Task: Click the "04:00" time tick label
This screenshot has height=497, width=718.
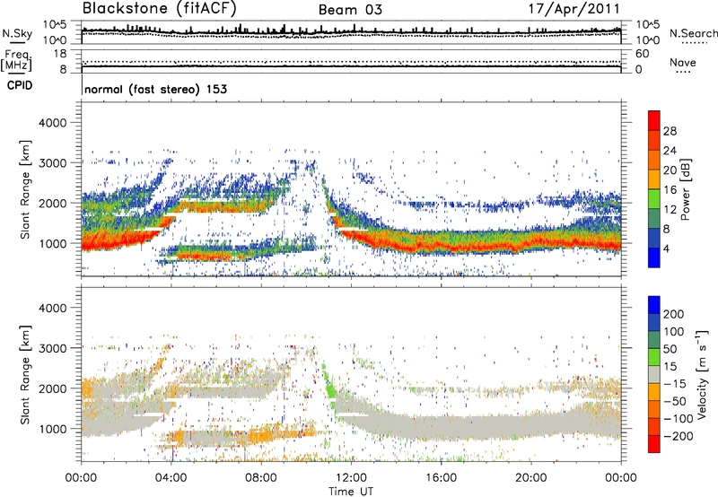Action: [171, 478]
